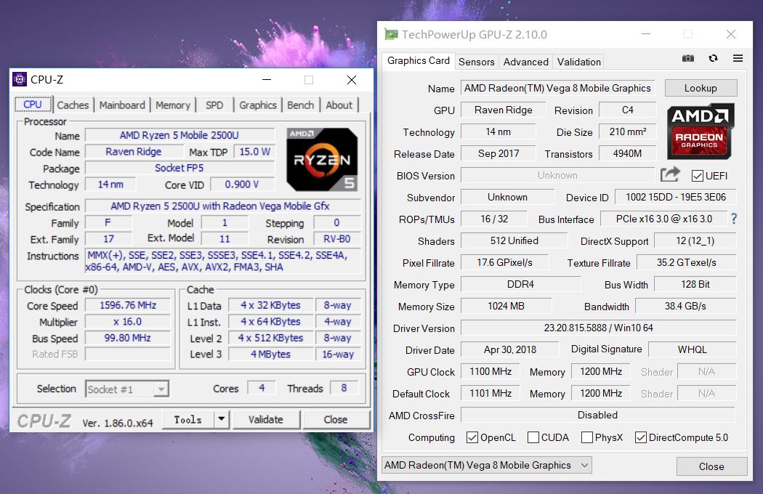Refresh GPU-Z readings via circular arrows icon
763x494 pixels.
point(713,58)
